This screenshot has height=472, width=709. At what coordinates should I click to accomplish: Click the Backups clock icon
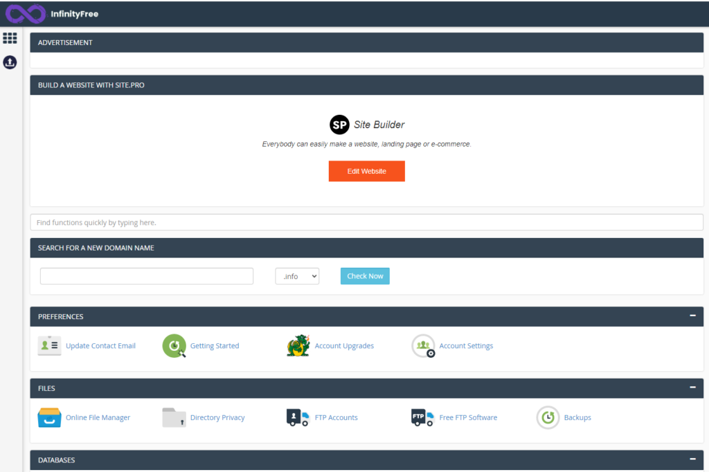tap(548, 417)
